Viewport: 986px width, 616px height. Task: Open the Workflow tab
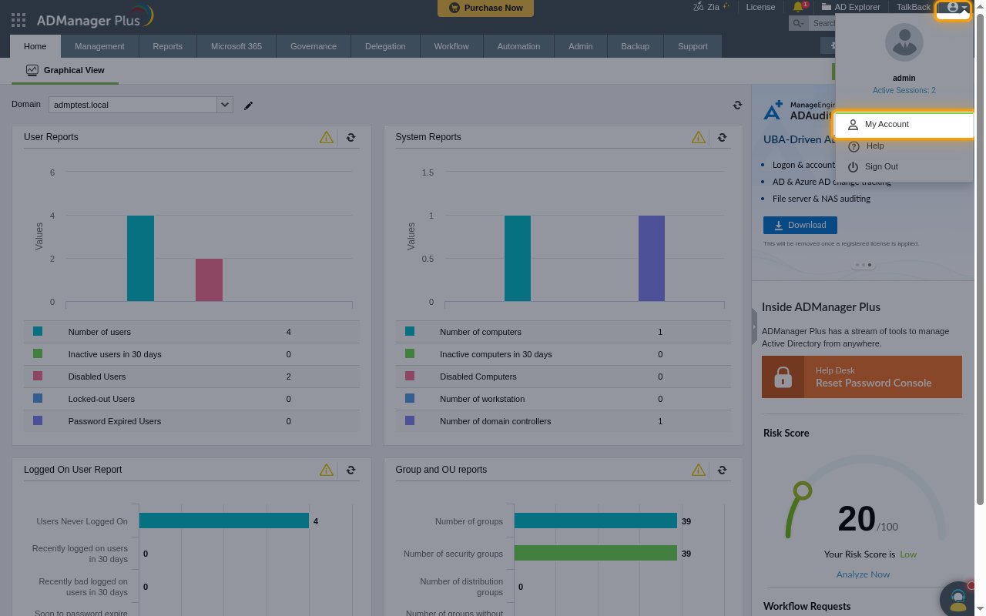pos(451,46)
